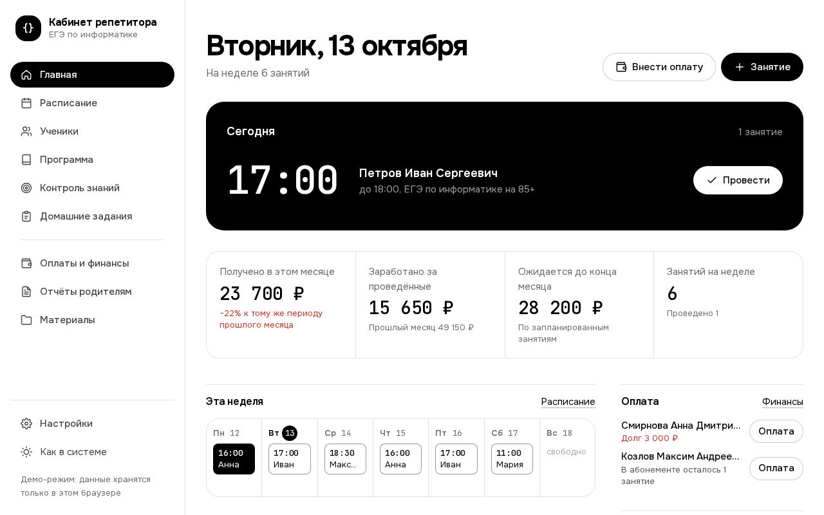Image resolution: width=824 pixels, height=515 pixels.
Task: Open Saturday 11:00 Мария lesson card
Action: 512,459
